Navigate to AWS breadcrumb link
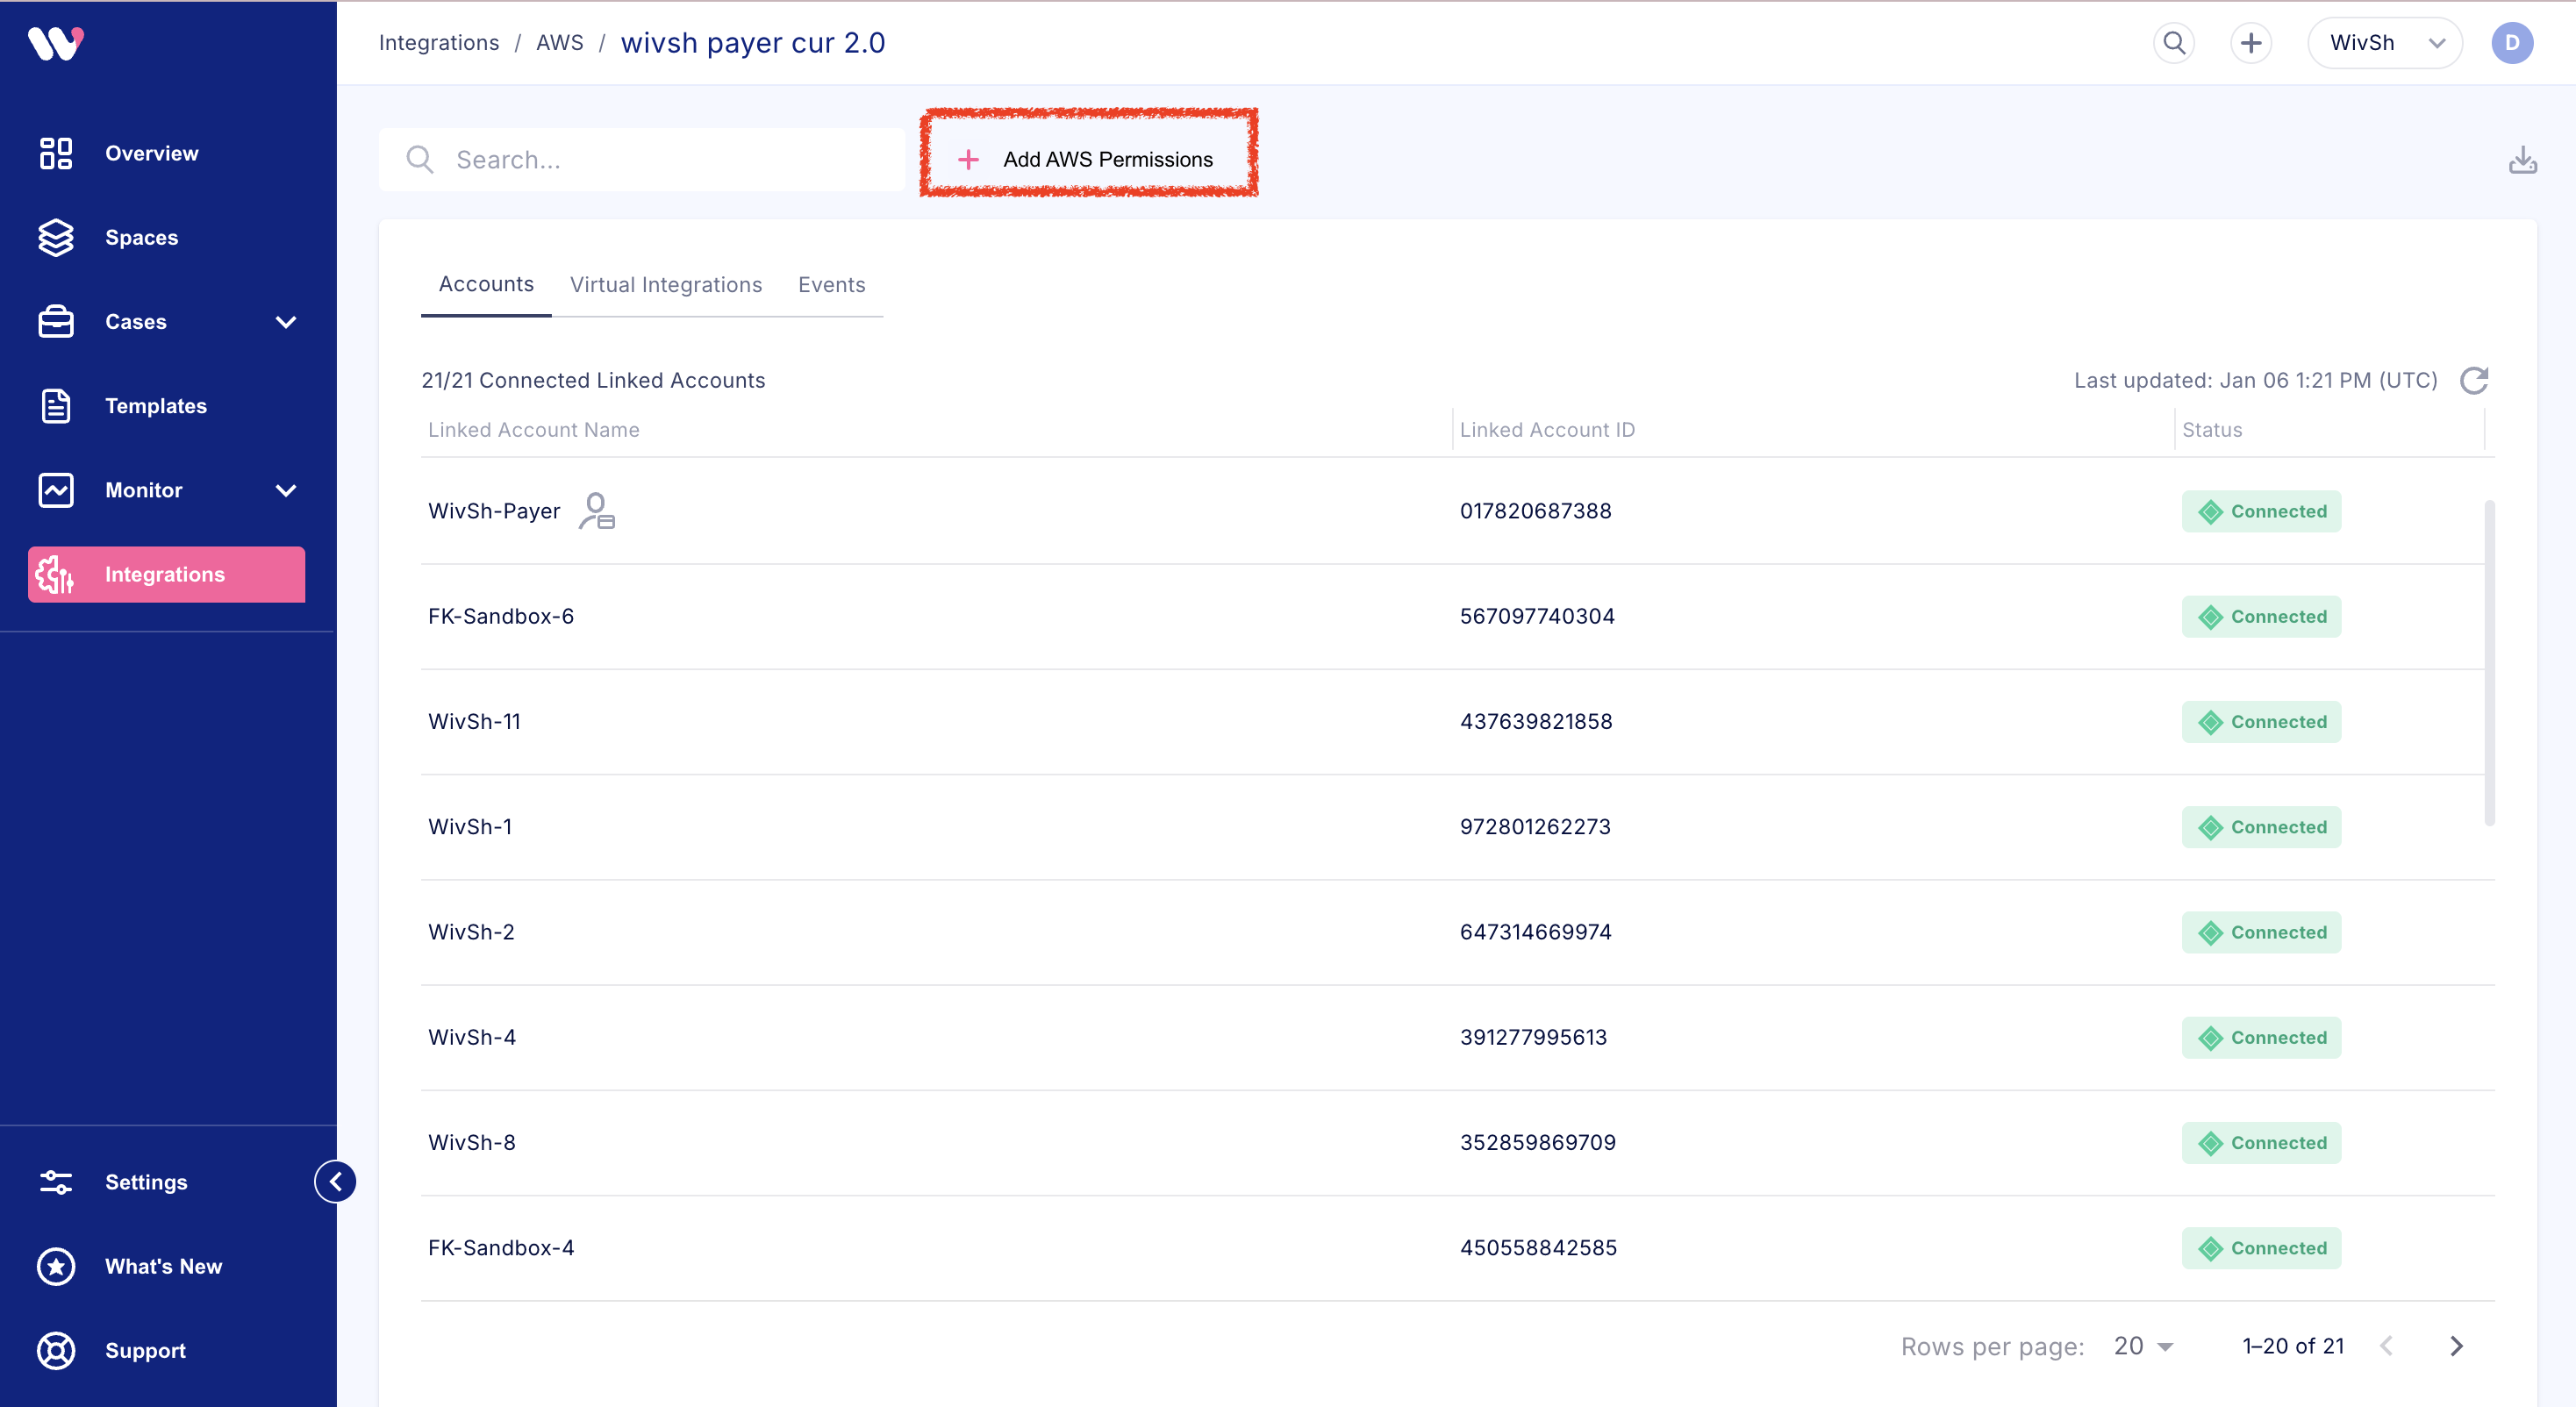The height and width of the screenshot is (1407, 2576). coord(559,43)
